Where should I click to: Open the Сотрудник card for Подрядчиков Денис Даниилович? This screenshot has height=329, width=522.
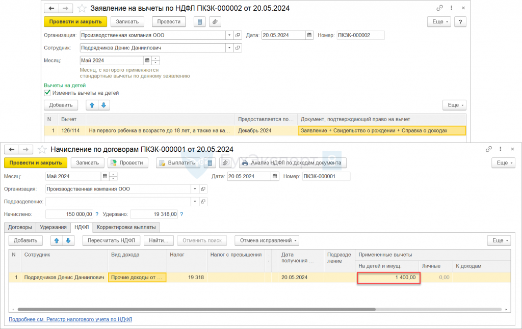tap(238, 48)
